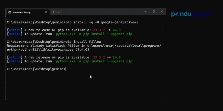
Task: Close the Command Prompt tab
Action: (x=46, y=12)
